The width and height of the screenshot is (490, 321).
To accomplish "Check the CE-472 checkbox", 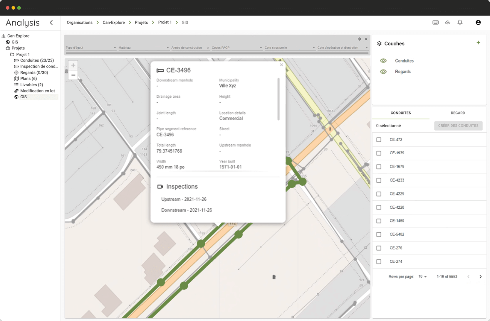I will pyautogui.click(x=379, y=140).
